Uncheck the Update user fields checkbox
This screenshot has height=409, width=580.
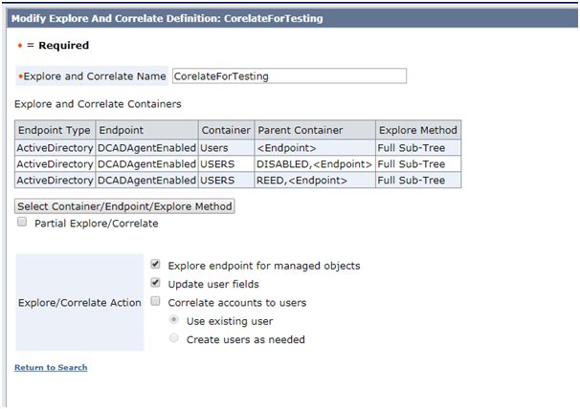(x=155, y=283)
